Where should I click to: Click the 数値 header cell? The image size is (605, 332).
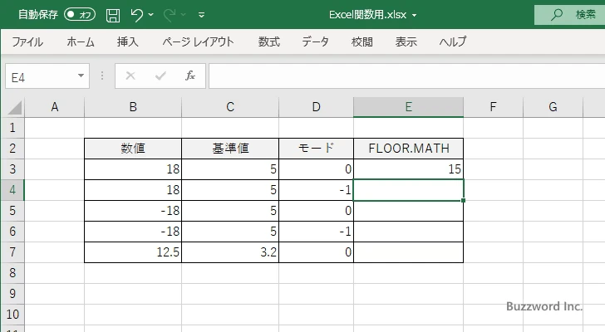[133, 149]
